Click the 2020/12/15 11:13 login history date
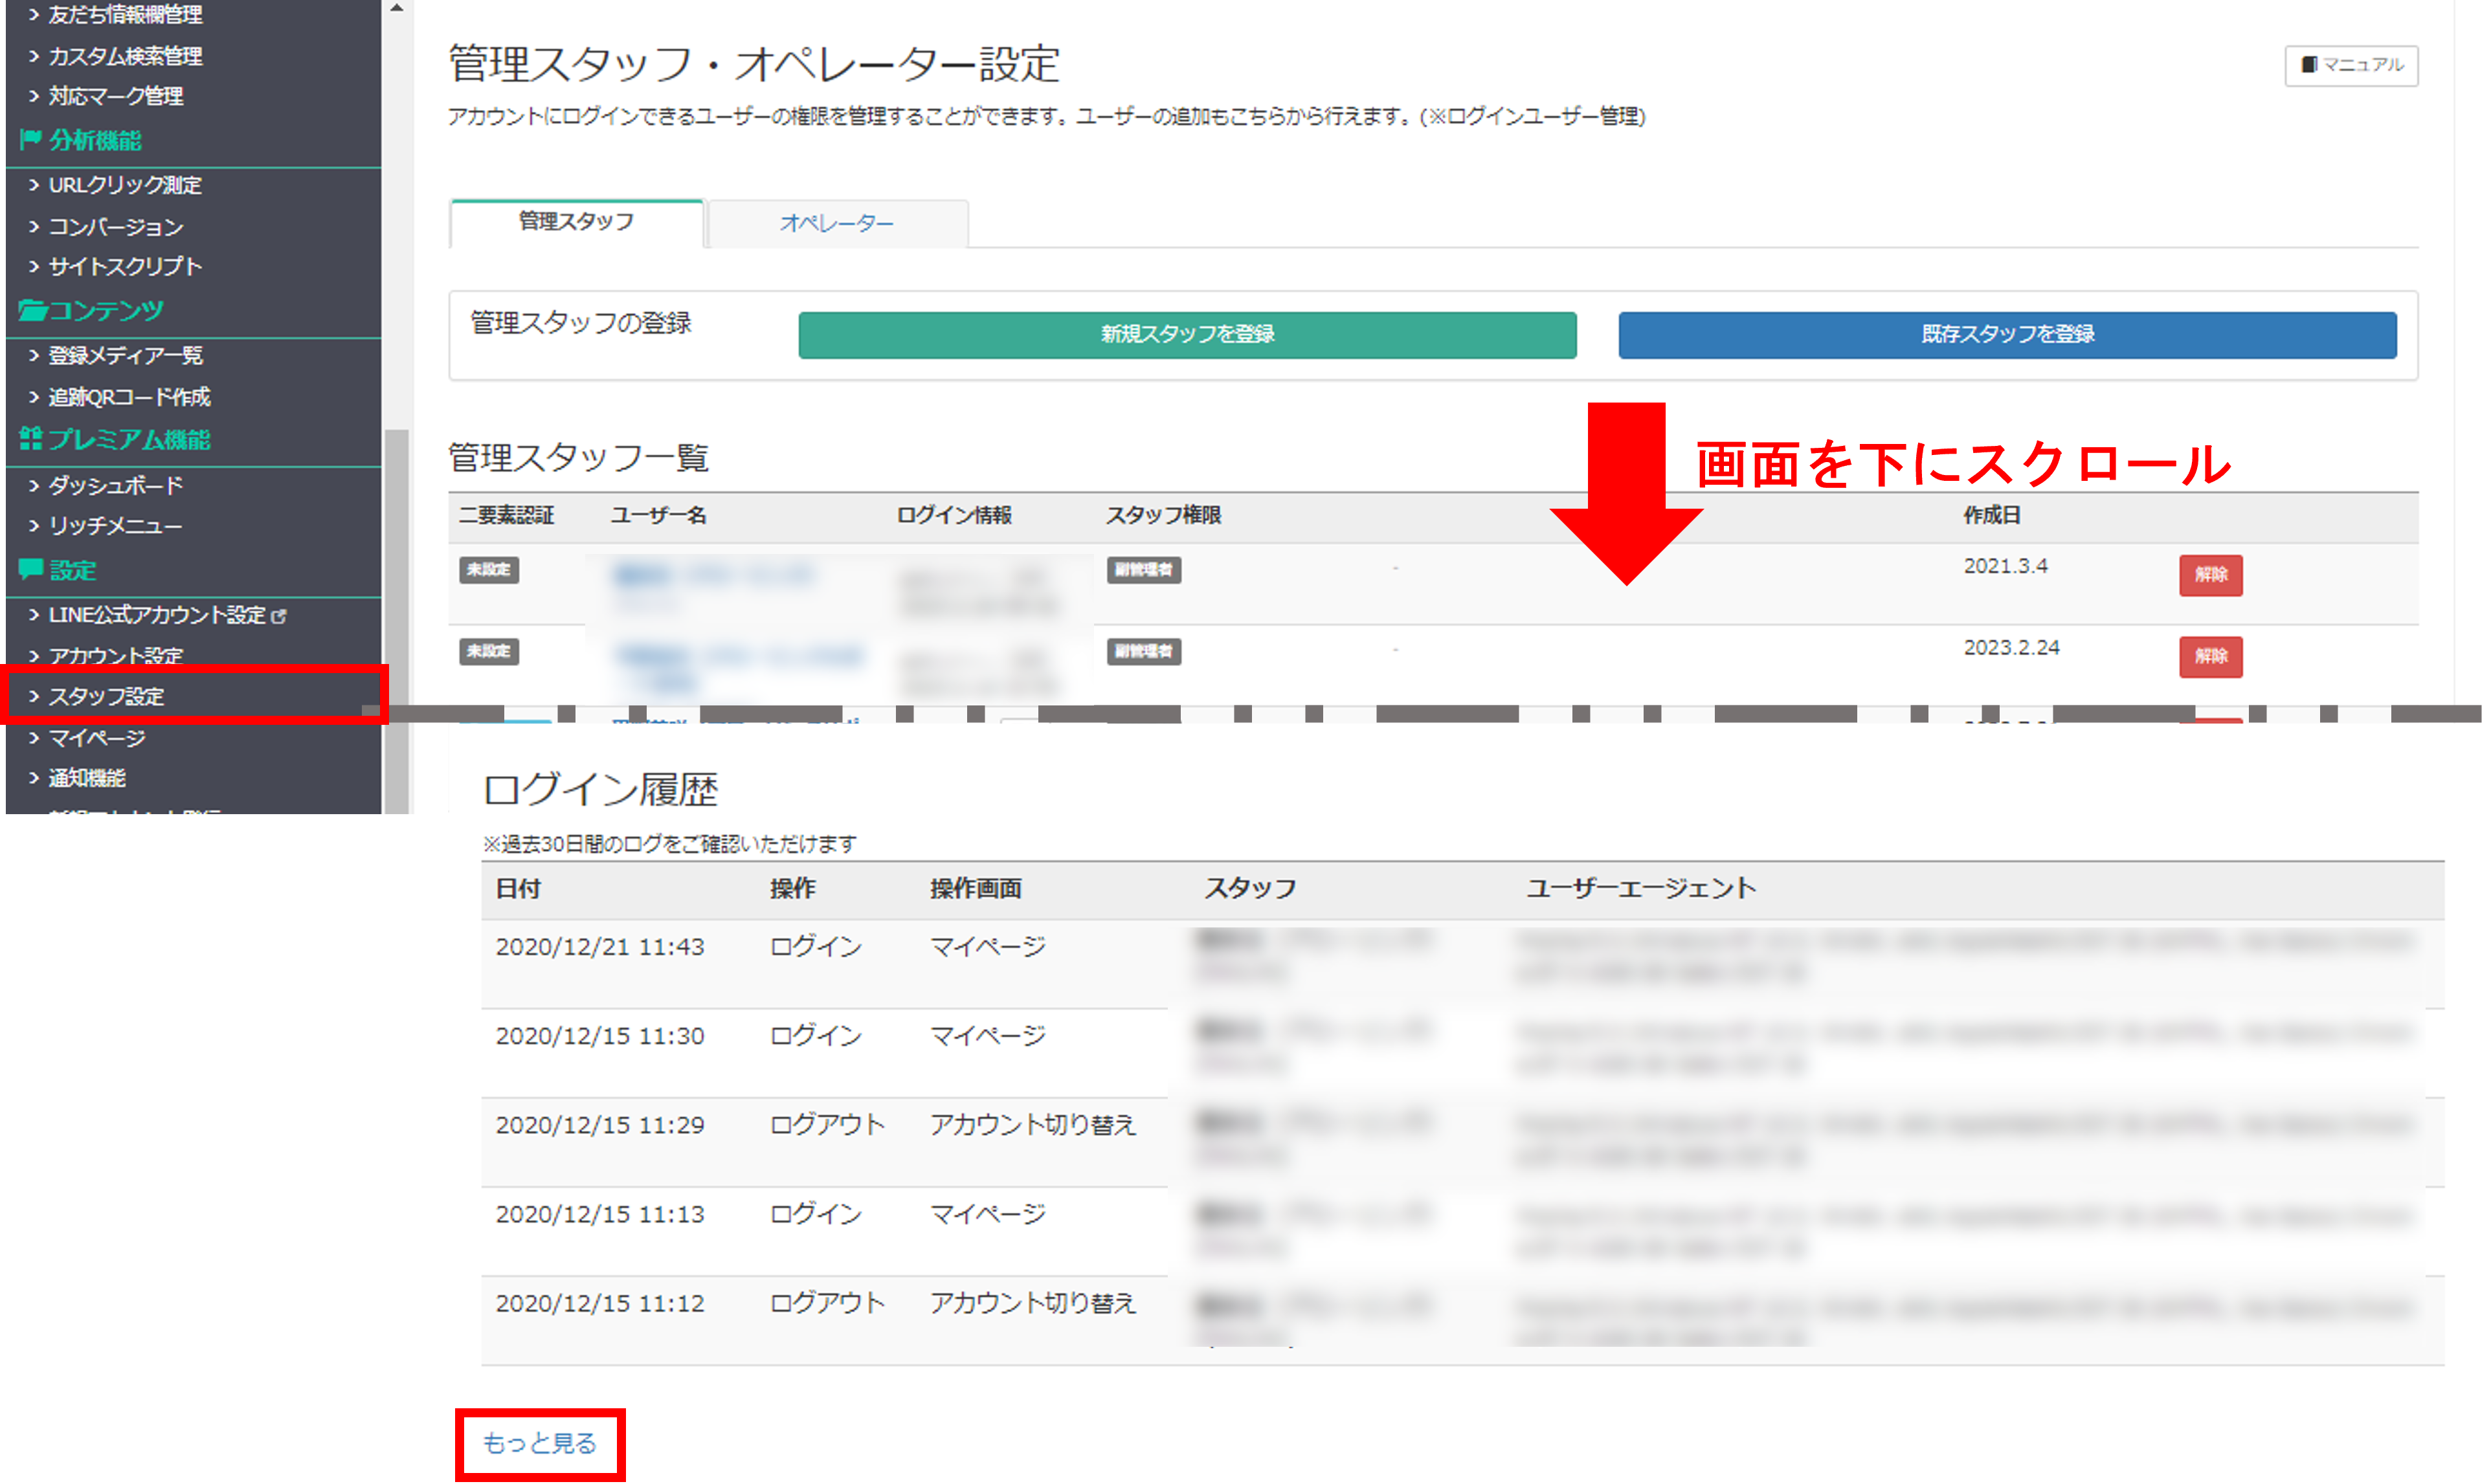Screen dimensions: 2491x1484 pos(601,1215)
